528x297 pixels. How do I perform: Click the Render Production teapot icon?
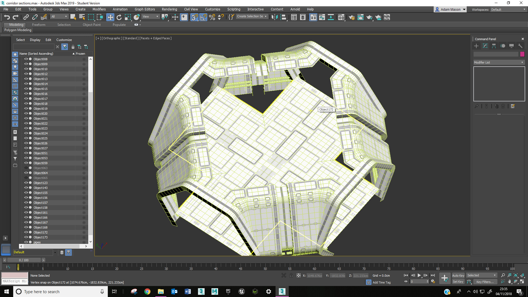(x=369, y=17)
